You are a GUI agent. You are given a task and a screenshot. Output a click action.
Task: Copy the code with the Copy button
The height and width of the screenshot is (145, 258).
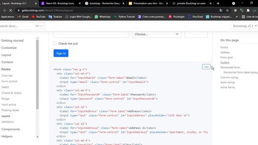(x=206, y=66)
